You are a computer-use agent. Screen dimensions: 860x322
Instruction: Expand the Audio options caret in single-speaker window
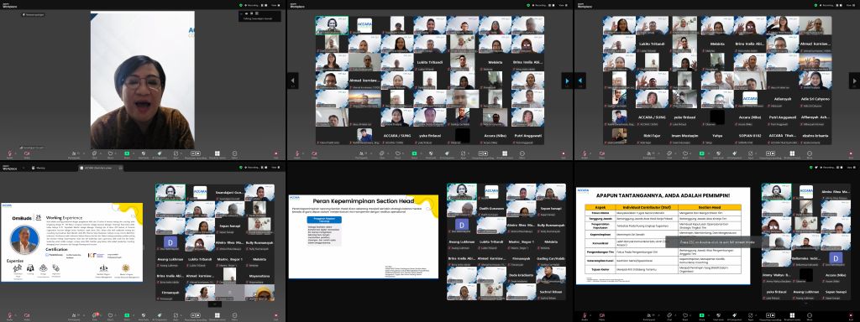(16, 153)
